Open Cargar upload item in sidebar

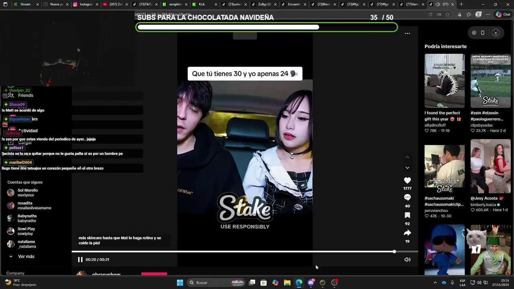click(x=20, y=142)
